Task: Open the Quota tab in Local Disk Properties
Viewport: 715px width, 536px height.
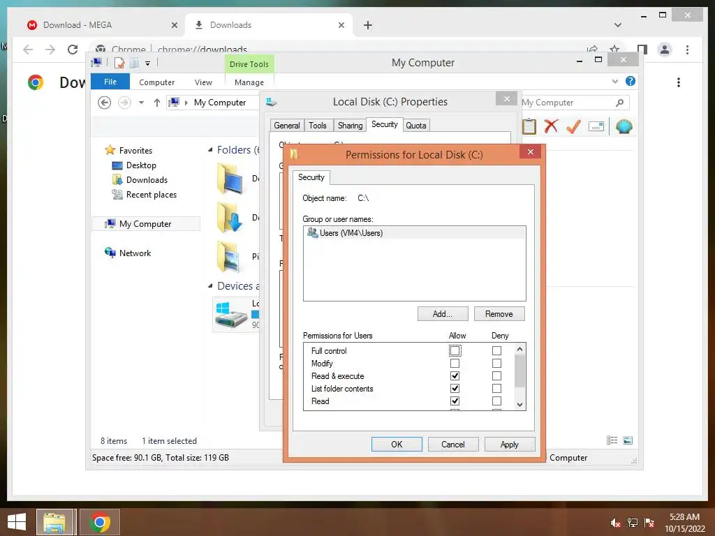Action: [416, 126]
